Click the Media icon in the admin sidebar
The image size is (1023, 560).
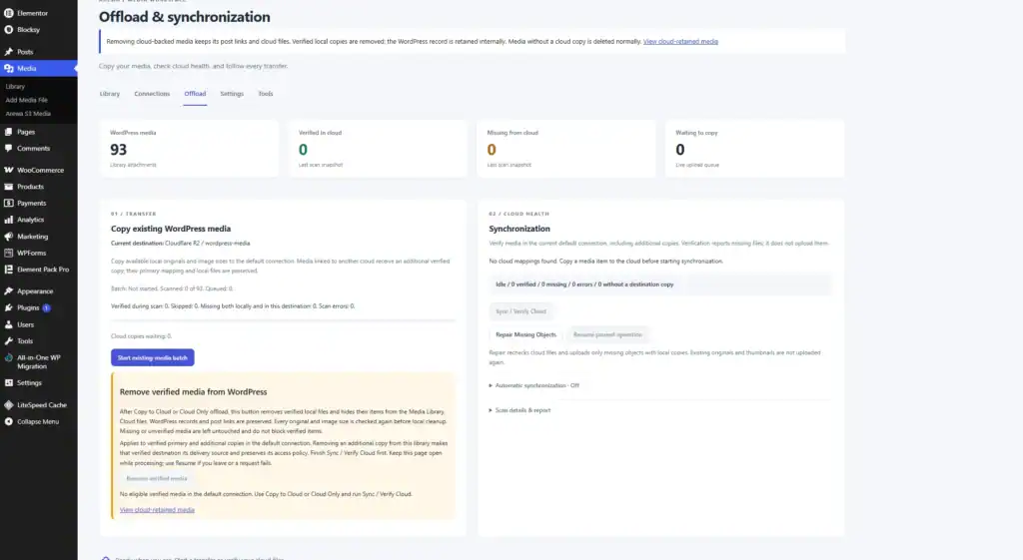[8, 68]
